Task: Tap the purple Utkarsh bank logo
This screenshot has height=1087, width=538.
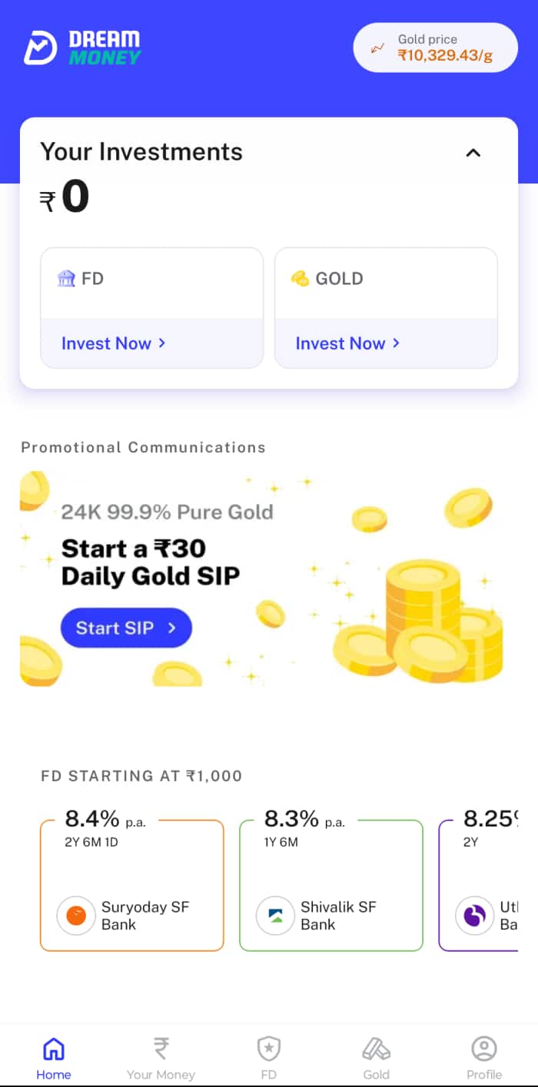Action: 474,916
